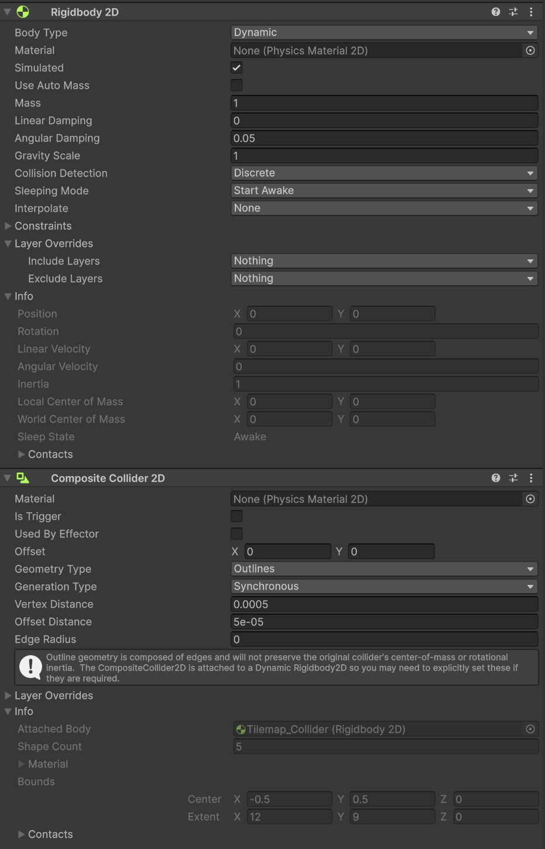Click the Vertex Distance input field

coord(384,604)
